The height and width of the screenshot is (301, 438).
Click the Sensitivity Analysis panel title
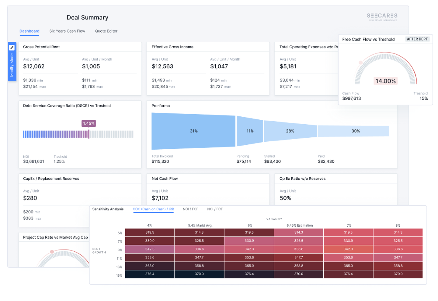108,209
